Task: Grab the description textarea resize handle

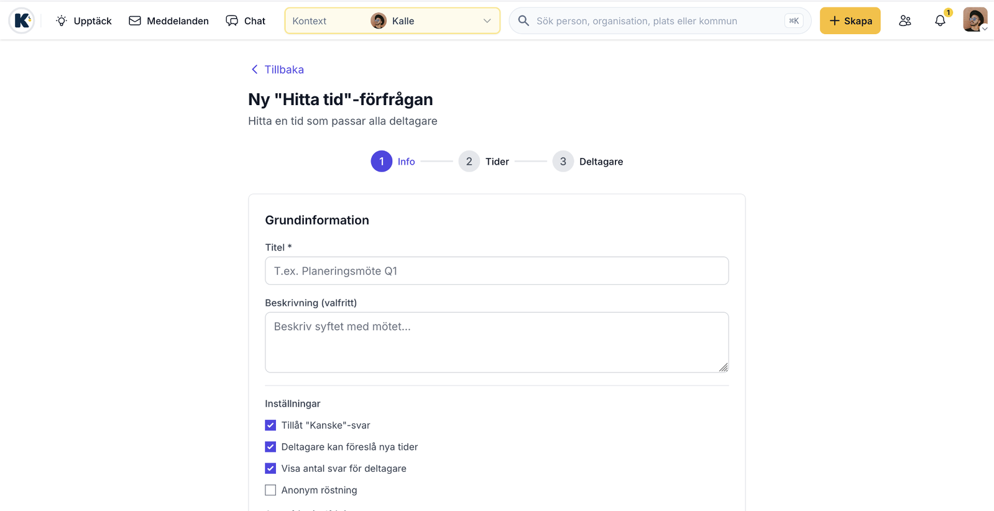Action: click(723, 367)
